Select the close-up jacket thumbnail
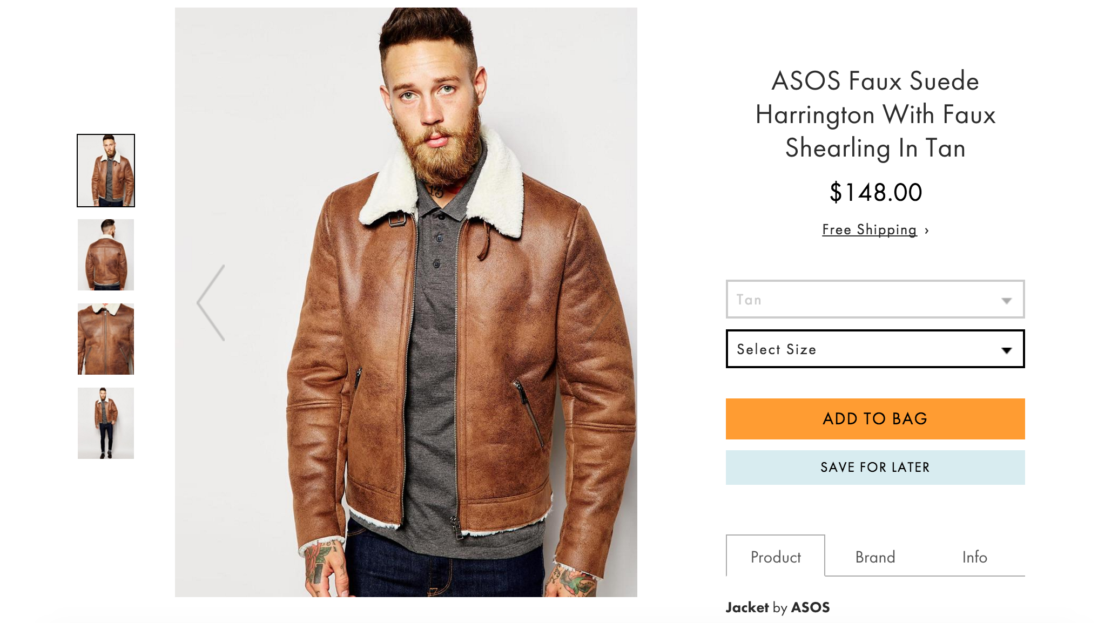 [106, 339]
